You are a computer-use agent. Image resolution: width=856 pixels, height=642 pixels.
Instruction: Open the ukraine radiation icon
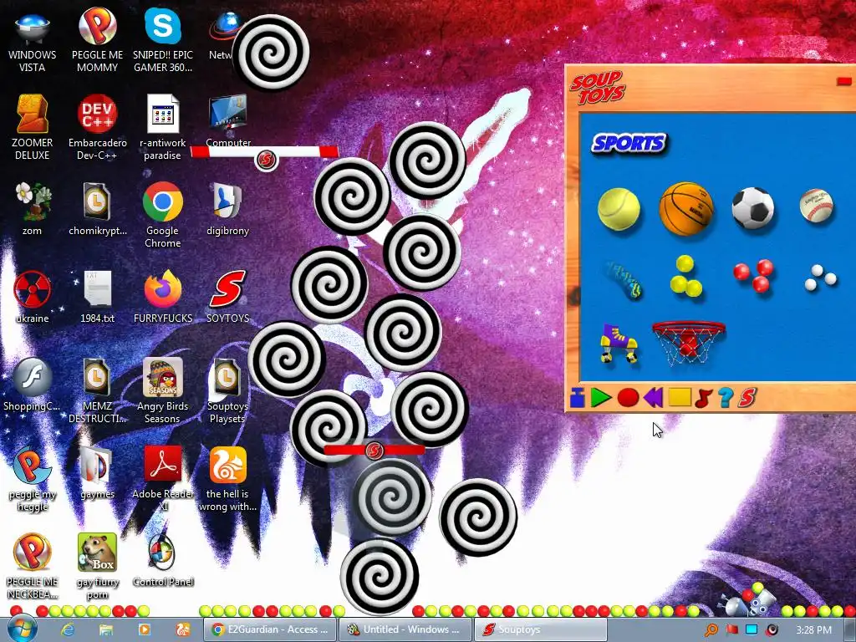[x=33, y=298]
